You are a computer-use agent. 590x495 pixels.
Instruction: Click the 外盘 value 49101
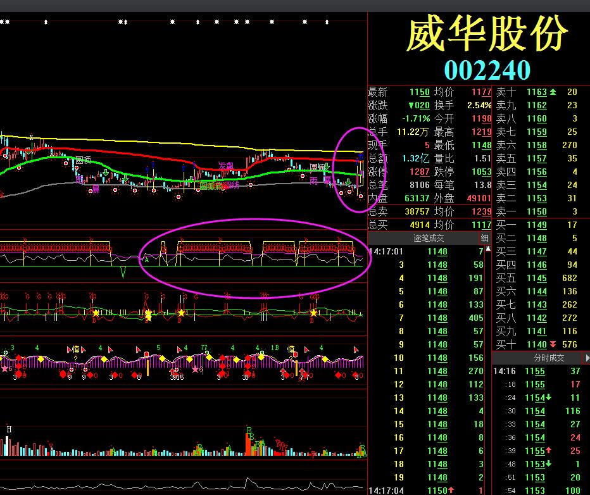tap(479, 198)
